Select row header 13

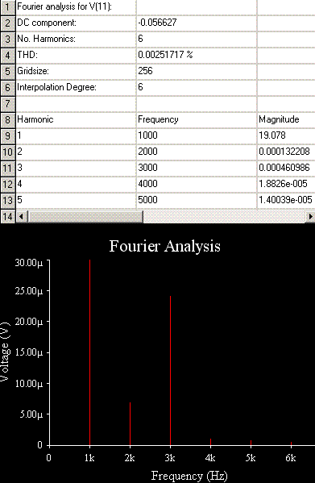pyautogui.click(x=7, y=201)
